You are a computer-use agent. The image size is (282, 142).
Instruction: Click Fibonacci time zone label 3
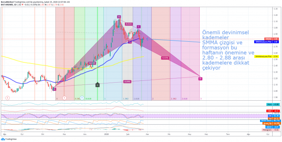pyautogui.click(x=201, y=99)
